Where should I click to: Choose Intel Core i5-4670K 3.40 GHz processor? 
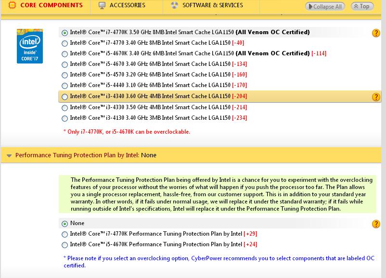[x=65, y=54]
